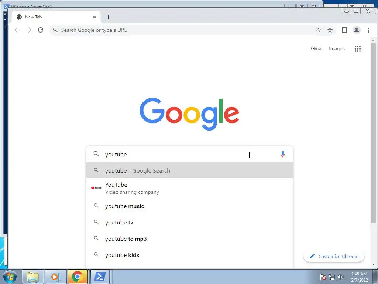Select the 'youtube to mp3' suggestion

coord(189,239)
